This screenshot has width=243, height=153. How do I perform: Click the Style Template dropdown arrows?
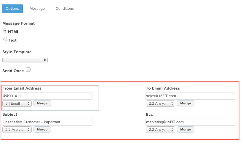[45, 60]
